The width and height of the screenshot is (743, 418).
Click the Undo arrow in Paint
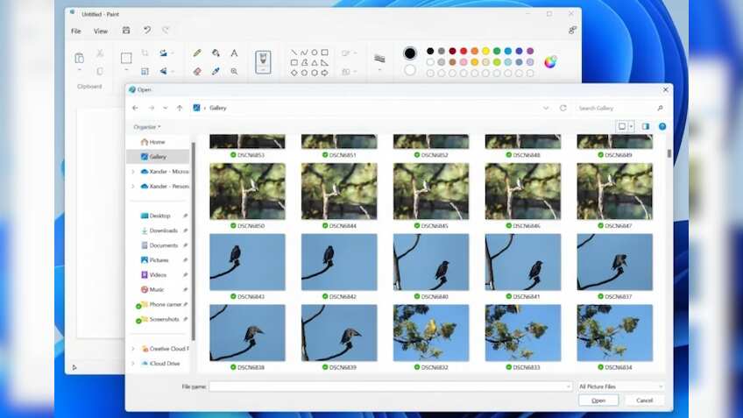pyautogui.click(x=147, y=31)
